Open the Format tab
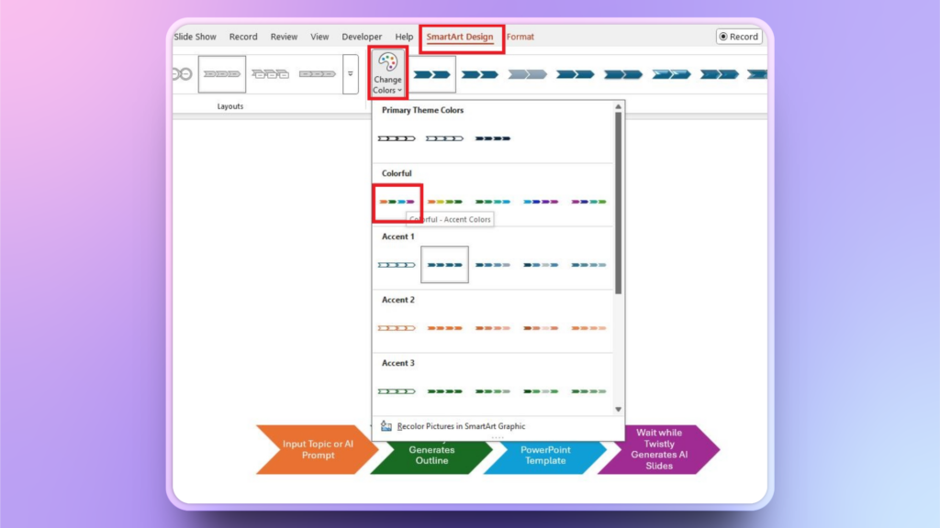Screen dimensions: 940x528 coord(520,37)
